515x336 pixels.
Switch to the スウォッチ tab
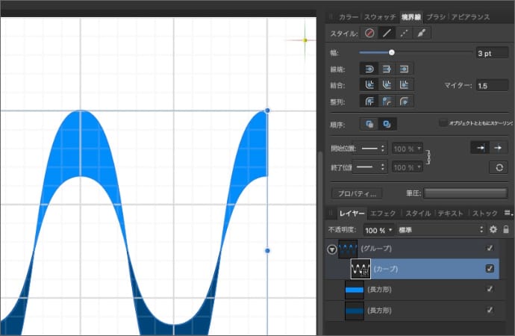pyautogui.click(x=380, y=16)
